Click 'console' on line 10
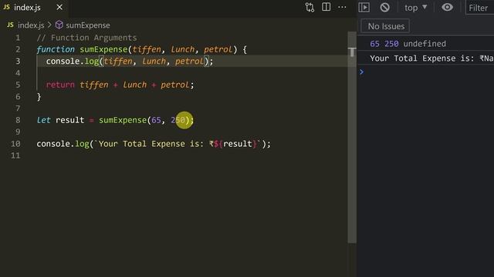This screenshot has height=277, width=494. click(x=53, y=144)
